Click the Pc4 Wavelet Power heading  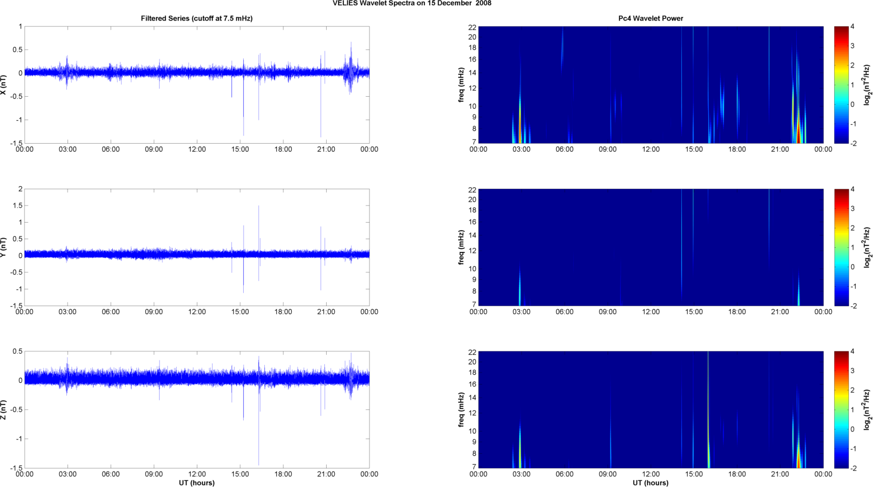click(650, 18)
